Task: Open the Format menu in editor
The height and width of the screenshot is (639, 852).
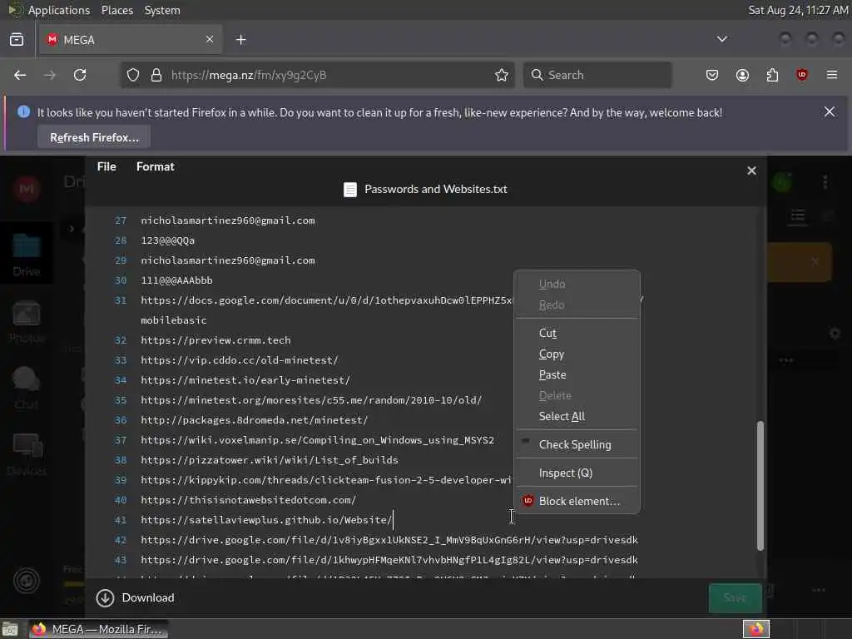Action: pos(156,166)
